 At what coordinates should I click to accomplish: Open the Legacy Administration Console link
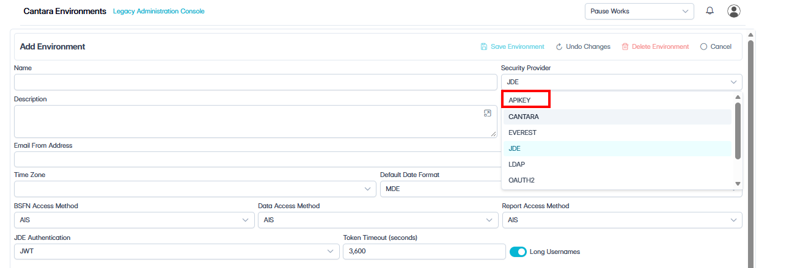(x=159, y=11)
